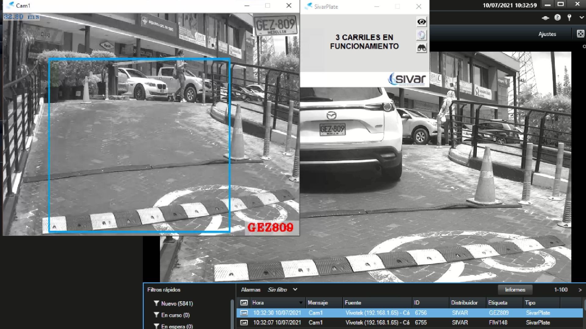Screen dimensions: 586x329
Task: Click the GEZ-809 plate thumbnail in Cam1
Action: coord(275,26)
